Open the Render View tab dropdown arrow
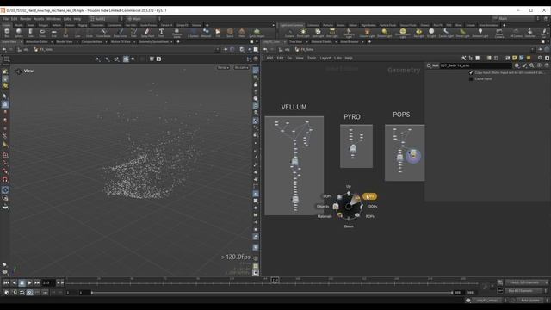 [77, 42]
